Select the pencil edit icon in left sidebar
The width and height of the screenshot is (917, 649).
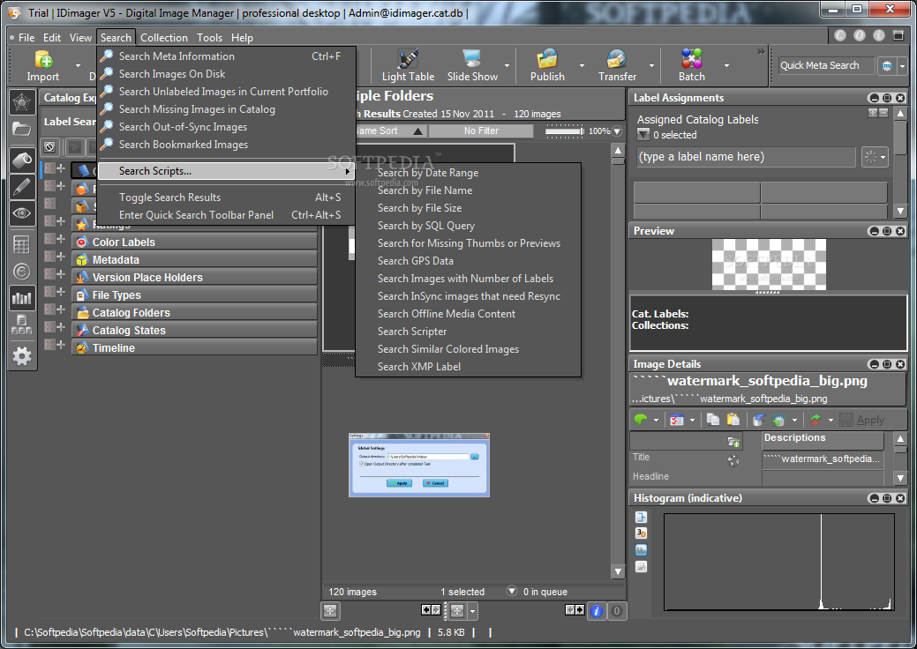point(22,186)
